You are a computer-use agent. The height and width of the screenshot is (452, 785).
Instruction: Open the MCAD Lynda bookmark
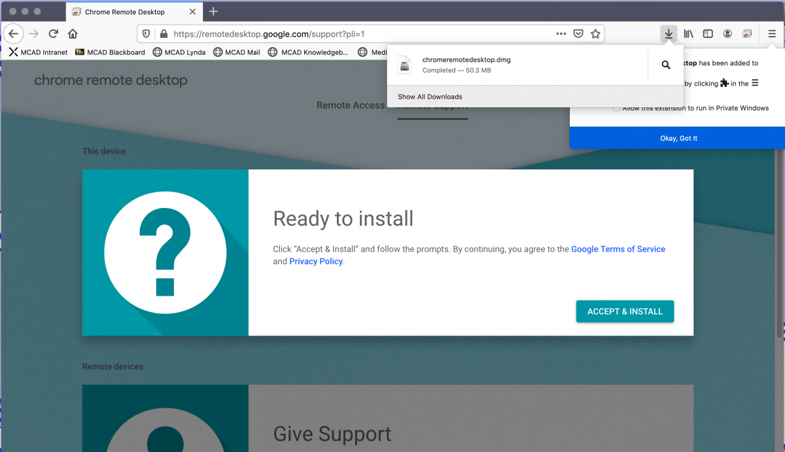(179, 52)
